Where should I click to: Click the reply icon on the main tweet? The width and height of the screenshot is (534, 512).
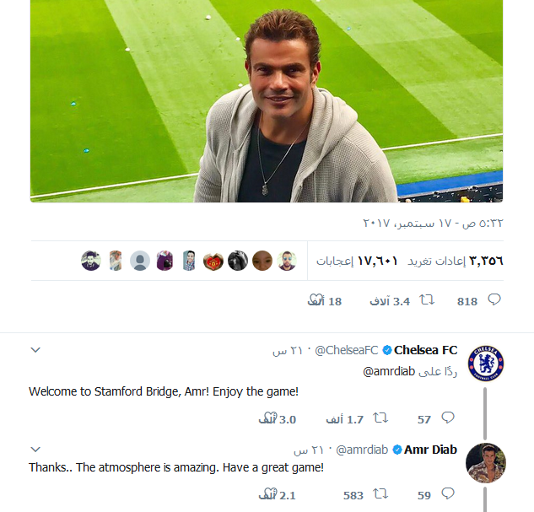[494, 300]
